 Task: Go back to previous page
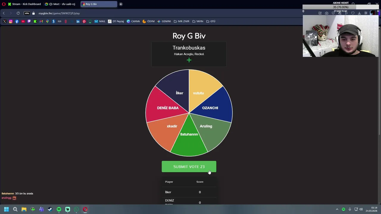coord(4,13)
